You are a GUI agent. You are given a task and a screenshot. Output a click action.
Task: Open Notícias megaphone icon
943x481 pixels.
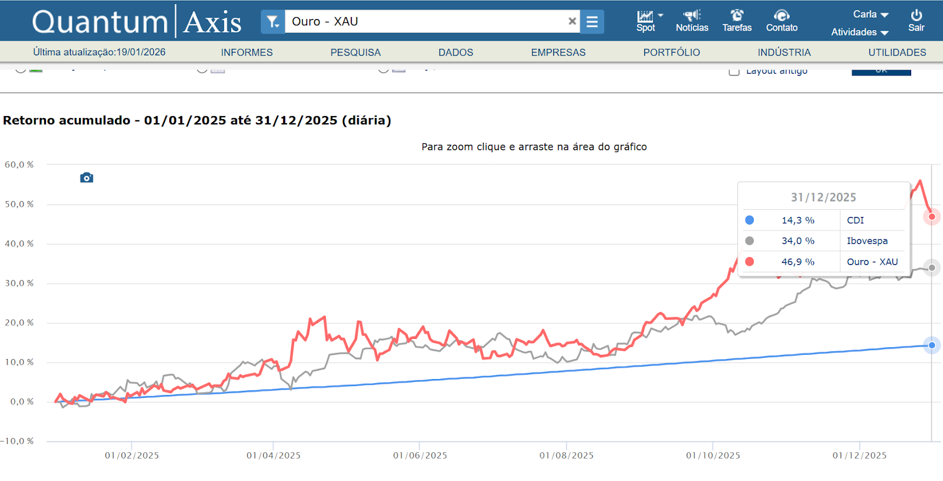691,16
